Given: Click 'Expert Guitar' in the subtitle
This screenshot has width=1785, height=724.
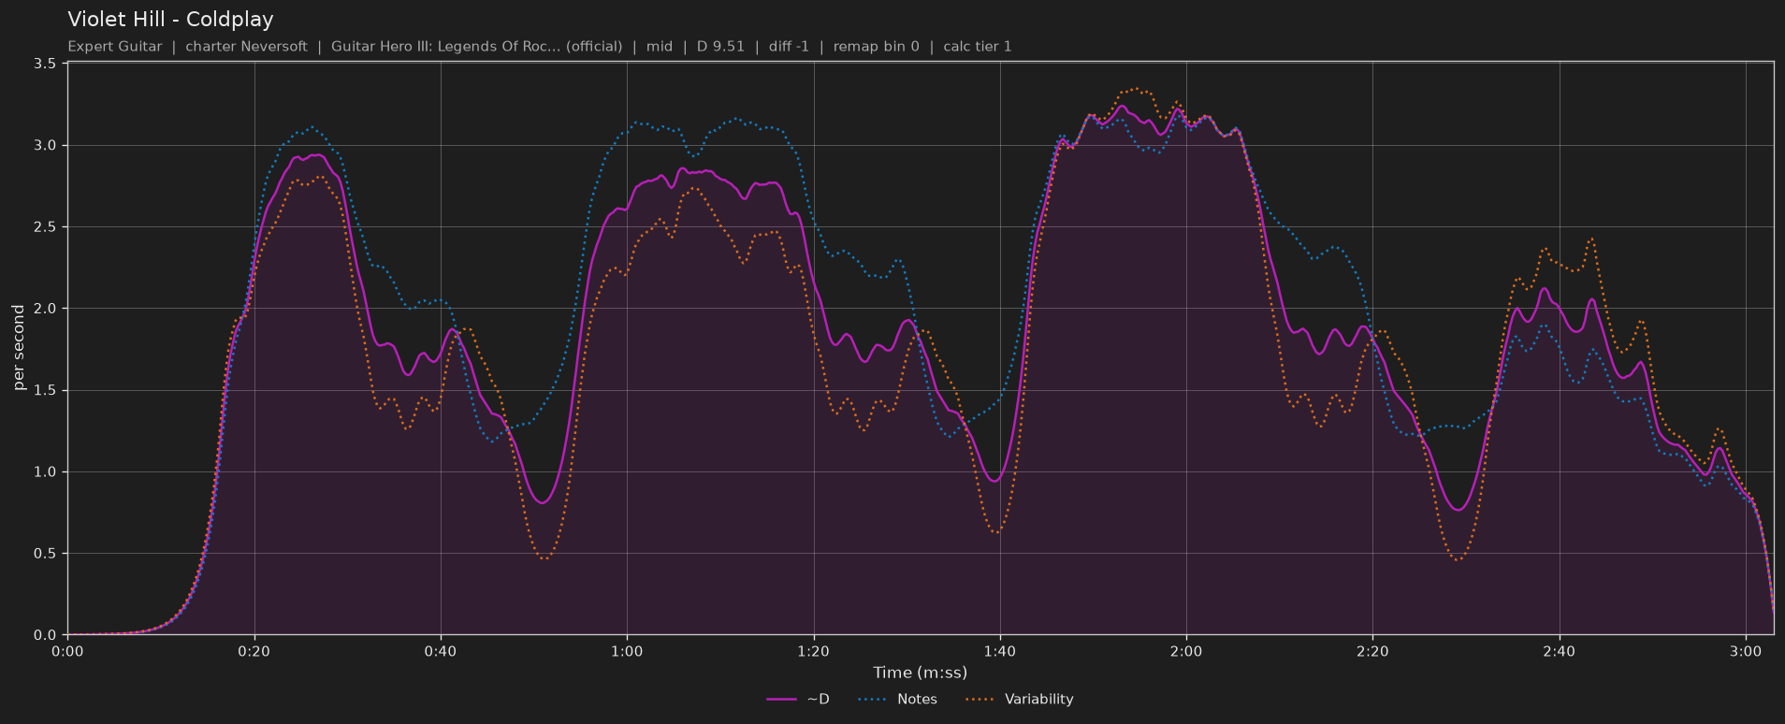Looking at the screenshot, I should pyautogui.click(x=114, y=47).
